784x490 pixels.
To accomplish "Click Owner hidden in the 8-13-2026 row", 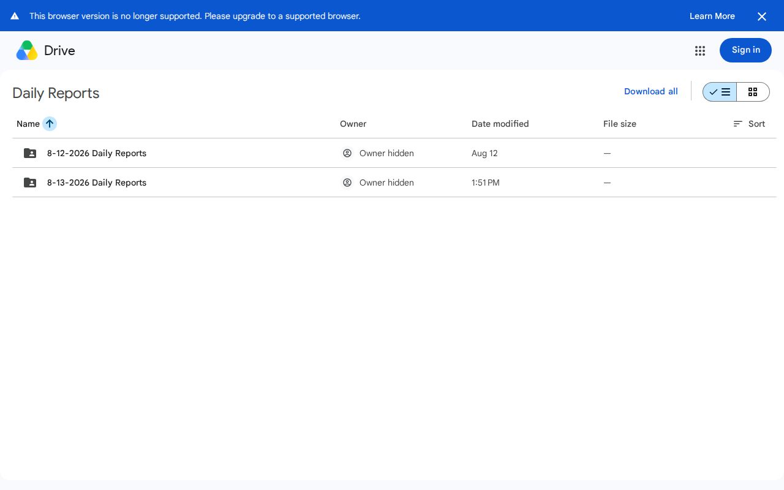I will (386, 183).
